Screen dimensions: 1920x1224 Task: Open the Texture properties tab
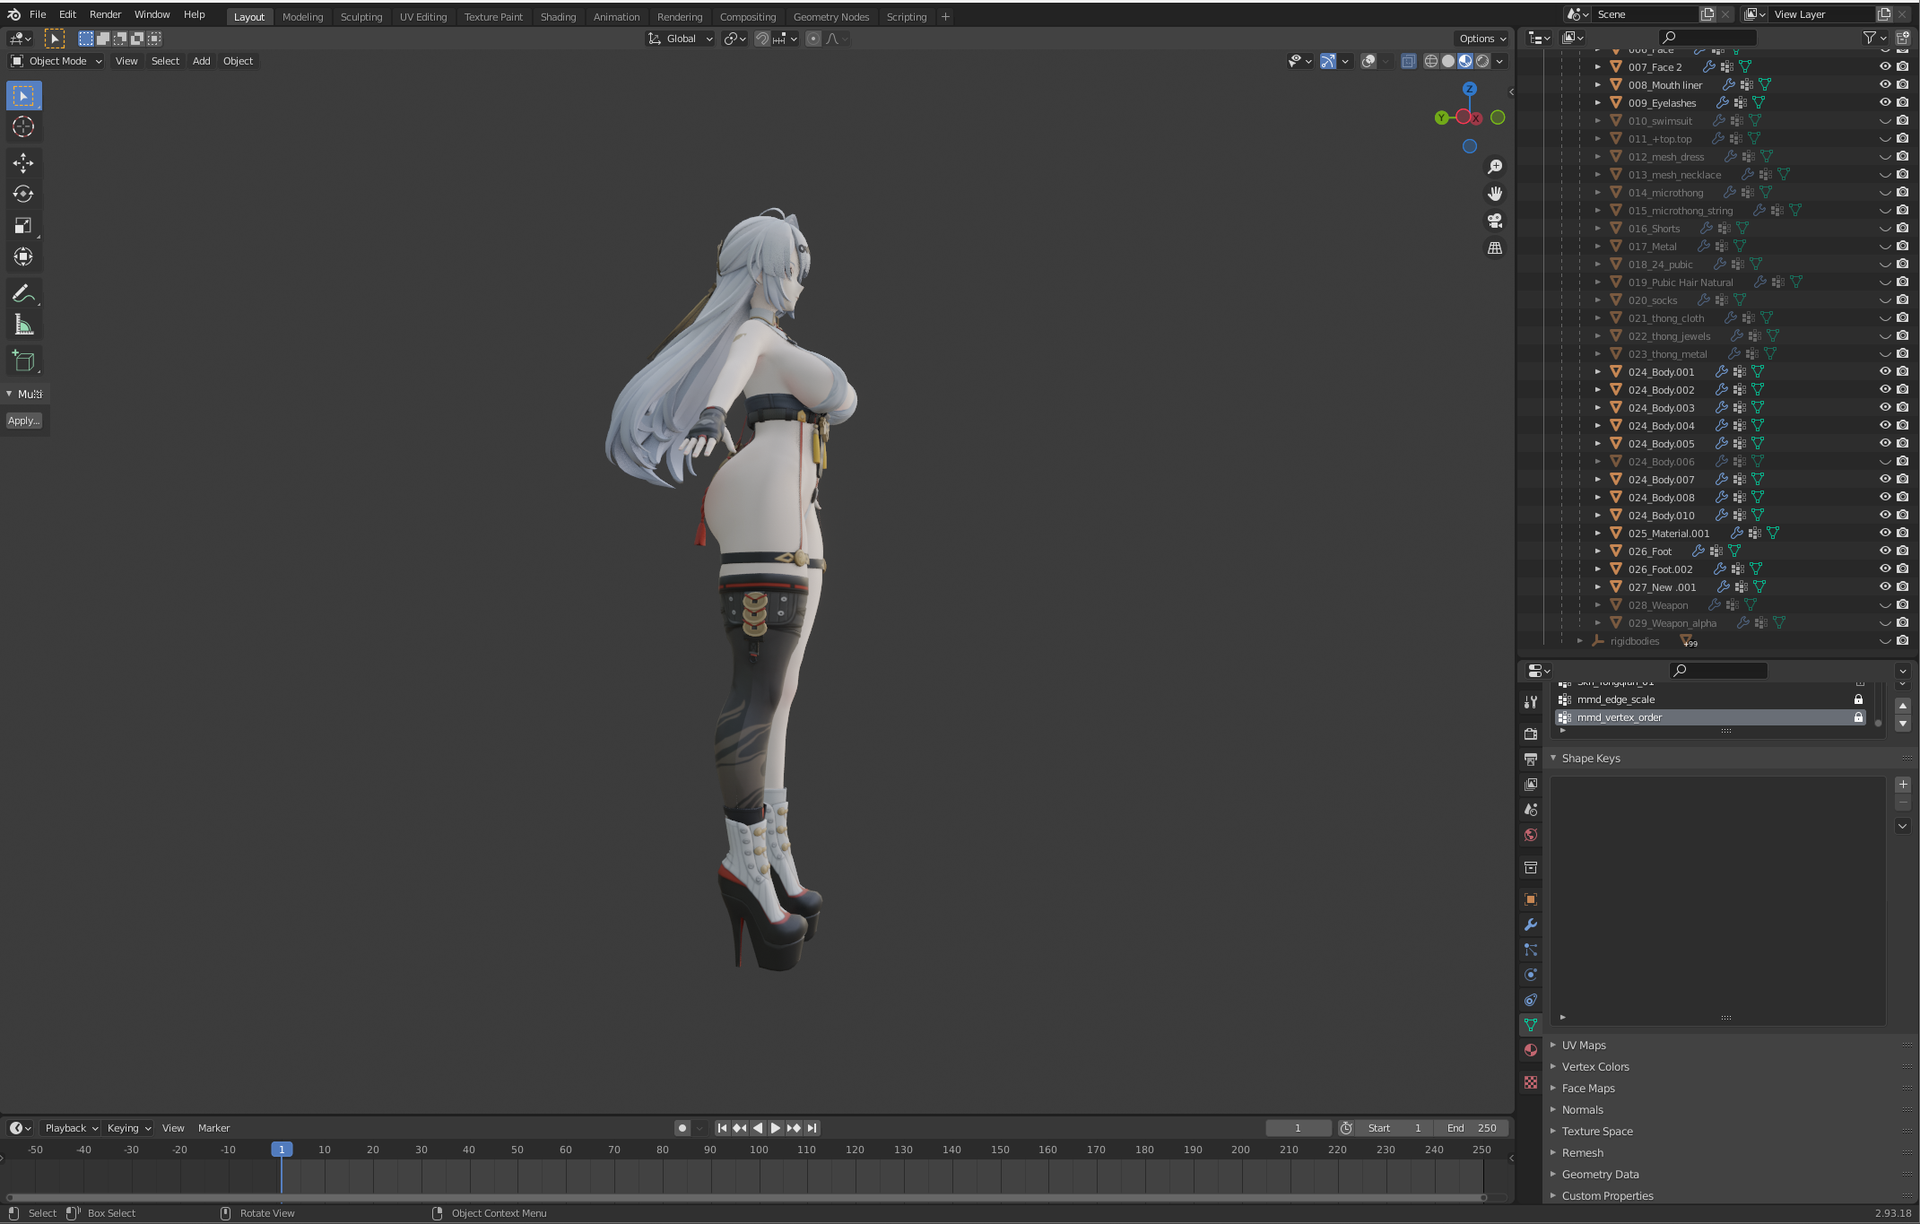click(x=1531, y=1082)
